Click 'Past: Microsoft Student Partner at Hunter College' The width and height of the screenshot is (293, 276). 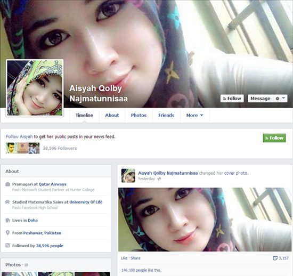[53, 190]
